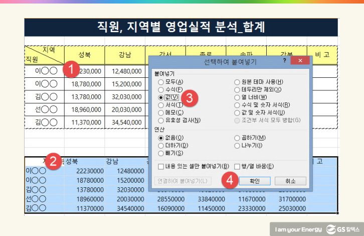Enable 내용 있는 셀만 붙여넣기(B) checkbox
This screenshot has height=236, width=364.
click(x=161, y=166)
